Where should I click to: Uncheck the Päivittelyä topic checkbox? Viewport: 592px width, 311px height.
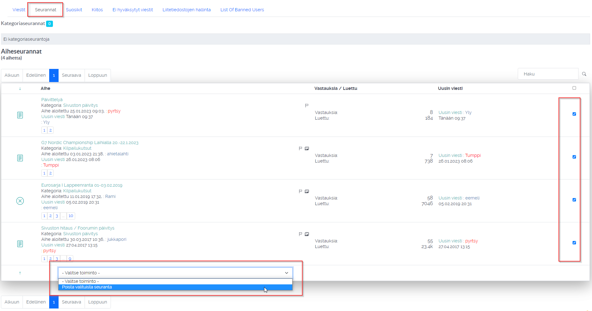(x=574, y=114)
